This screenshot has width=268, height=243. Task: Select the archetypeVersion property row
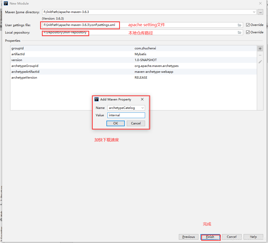click(x=133, y=78)
